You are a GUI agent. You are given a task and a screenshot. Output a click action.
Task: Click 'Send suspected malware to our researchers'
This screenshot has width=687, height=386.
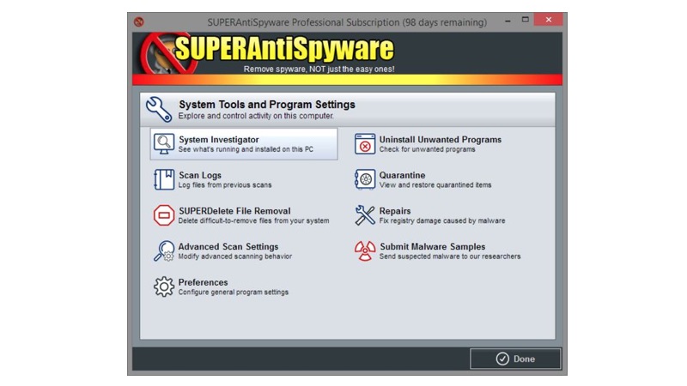click(450, 256)
